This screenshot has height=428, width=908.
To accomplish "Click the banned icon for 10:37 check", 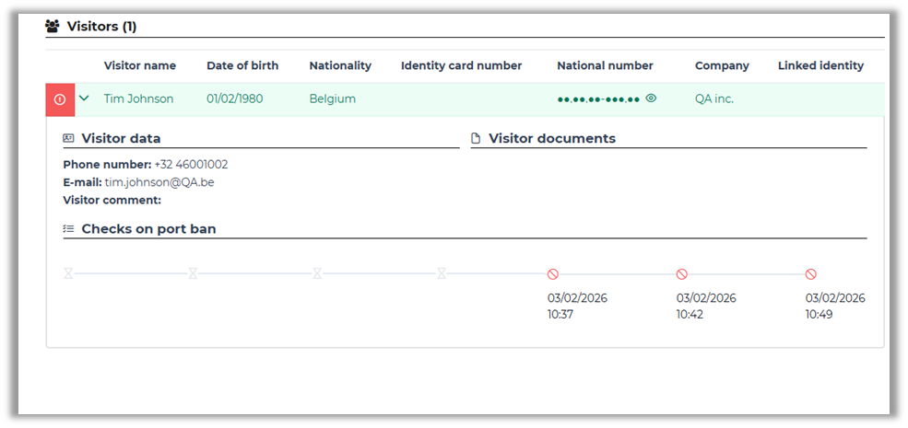I will 553,274.
